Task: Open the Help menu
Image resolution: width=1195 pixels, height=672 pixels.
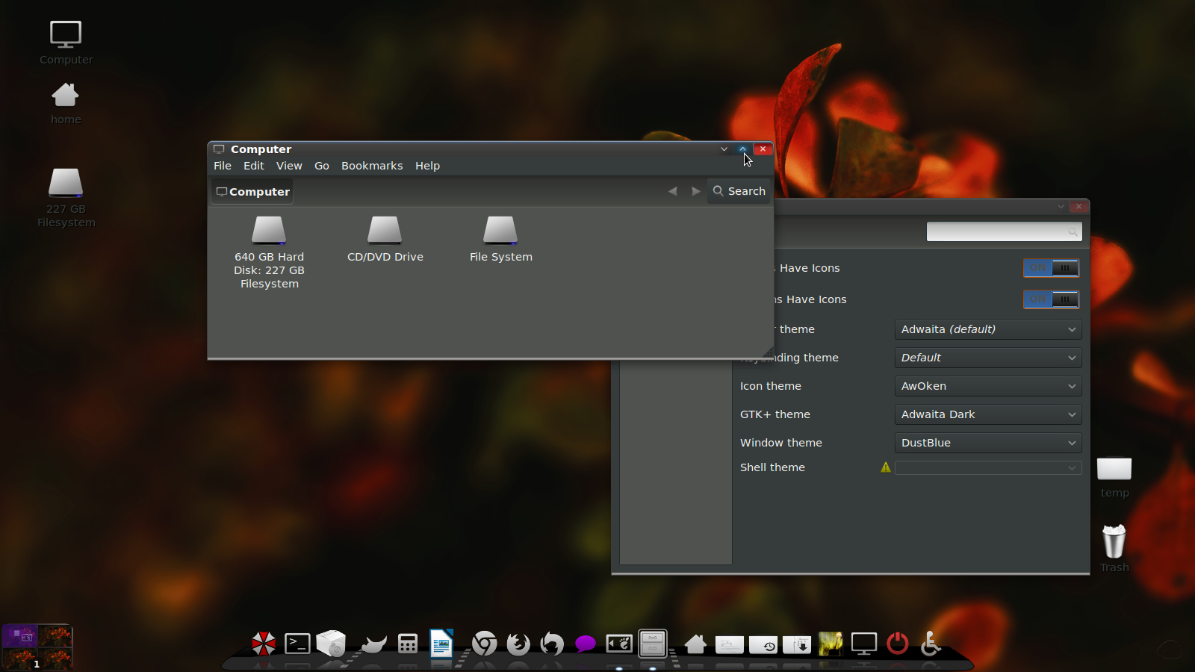Action: (x=427, y=166)
